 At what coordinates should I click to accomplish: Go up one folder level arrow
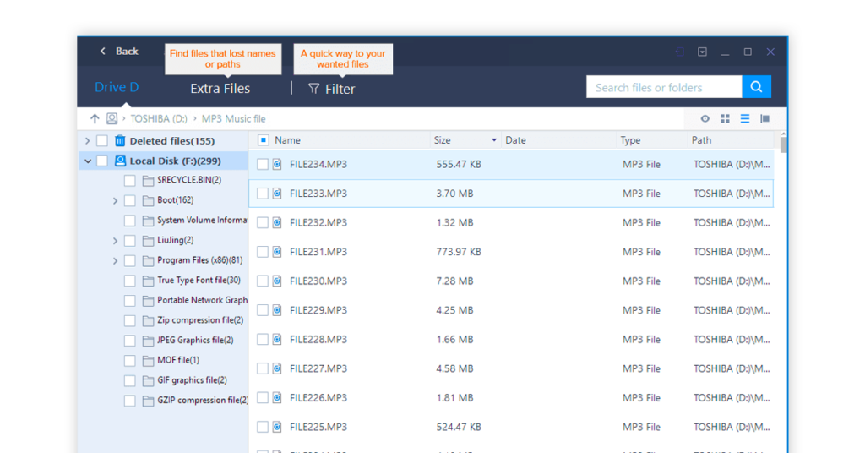95,118
